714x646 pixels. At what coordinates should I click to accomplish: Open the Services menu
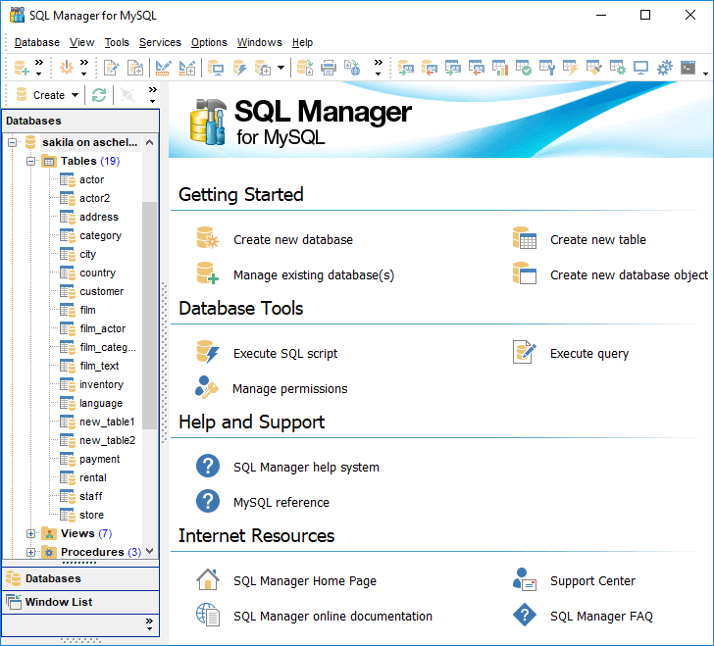[x=160, y=42]
